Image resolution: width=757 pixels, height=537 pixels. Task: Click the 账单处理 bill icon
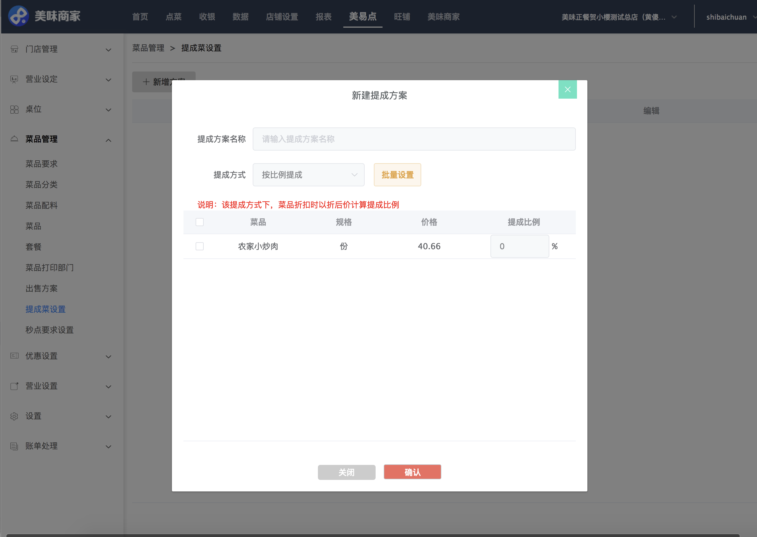point(14,446)
